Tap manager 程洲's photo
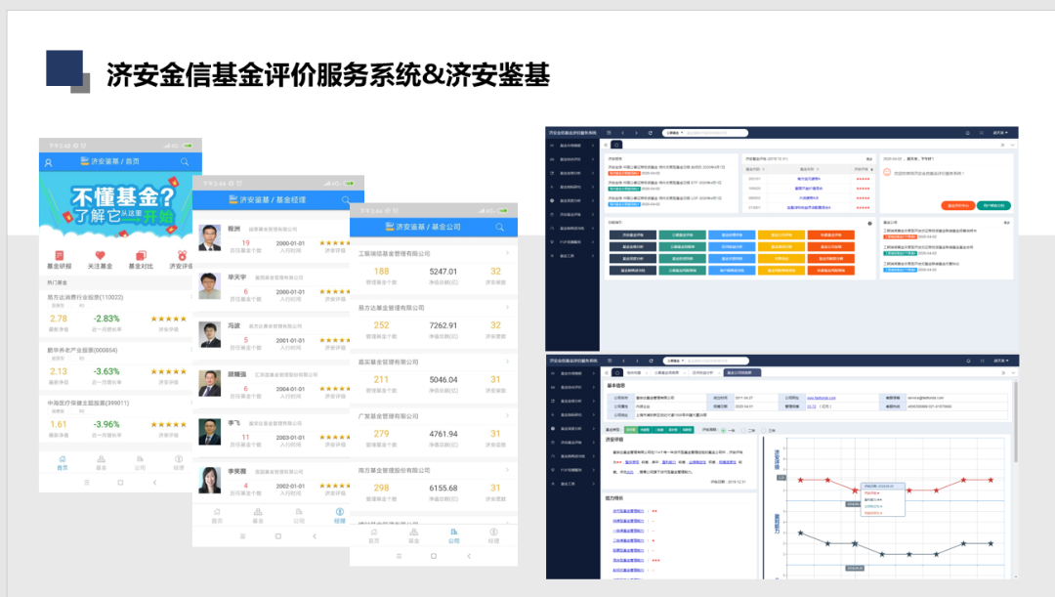The width and height of the screenshot is (1055, 597). 210,238
